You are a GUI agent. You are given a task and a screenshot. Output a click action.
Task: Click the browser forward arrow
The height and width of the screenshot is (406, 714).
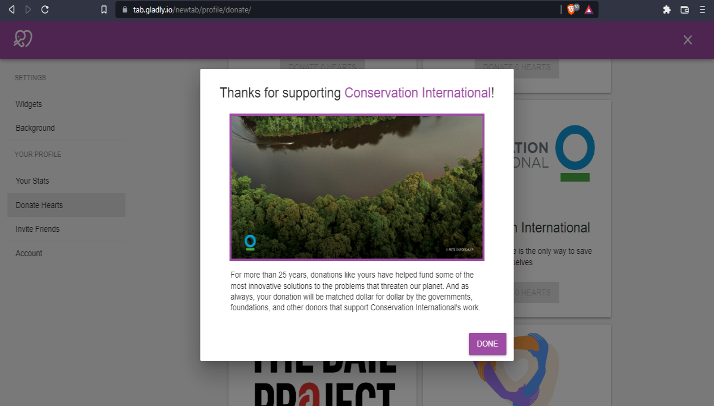tap(28, 10)
